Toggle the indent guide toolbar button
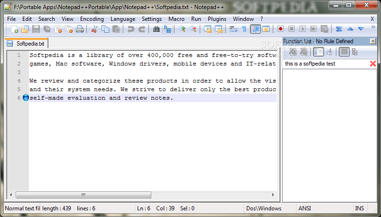381x217 pixels. [x=255, y=29]
